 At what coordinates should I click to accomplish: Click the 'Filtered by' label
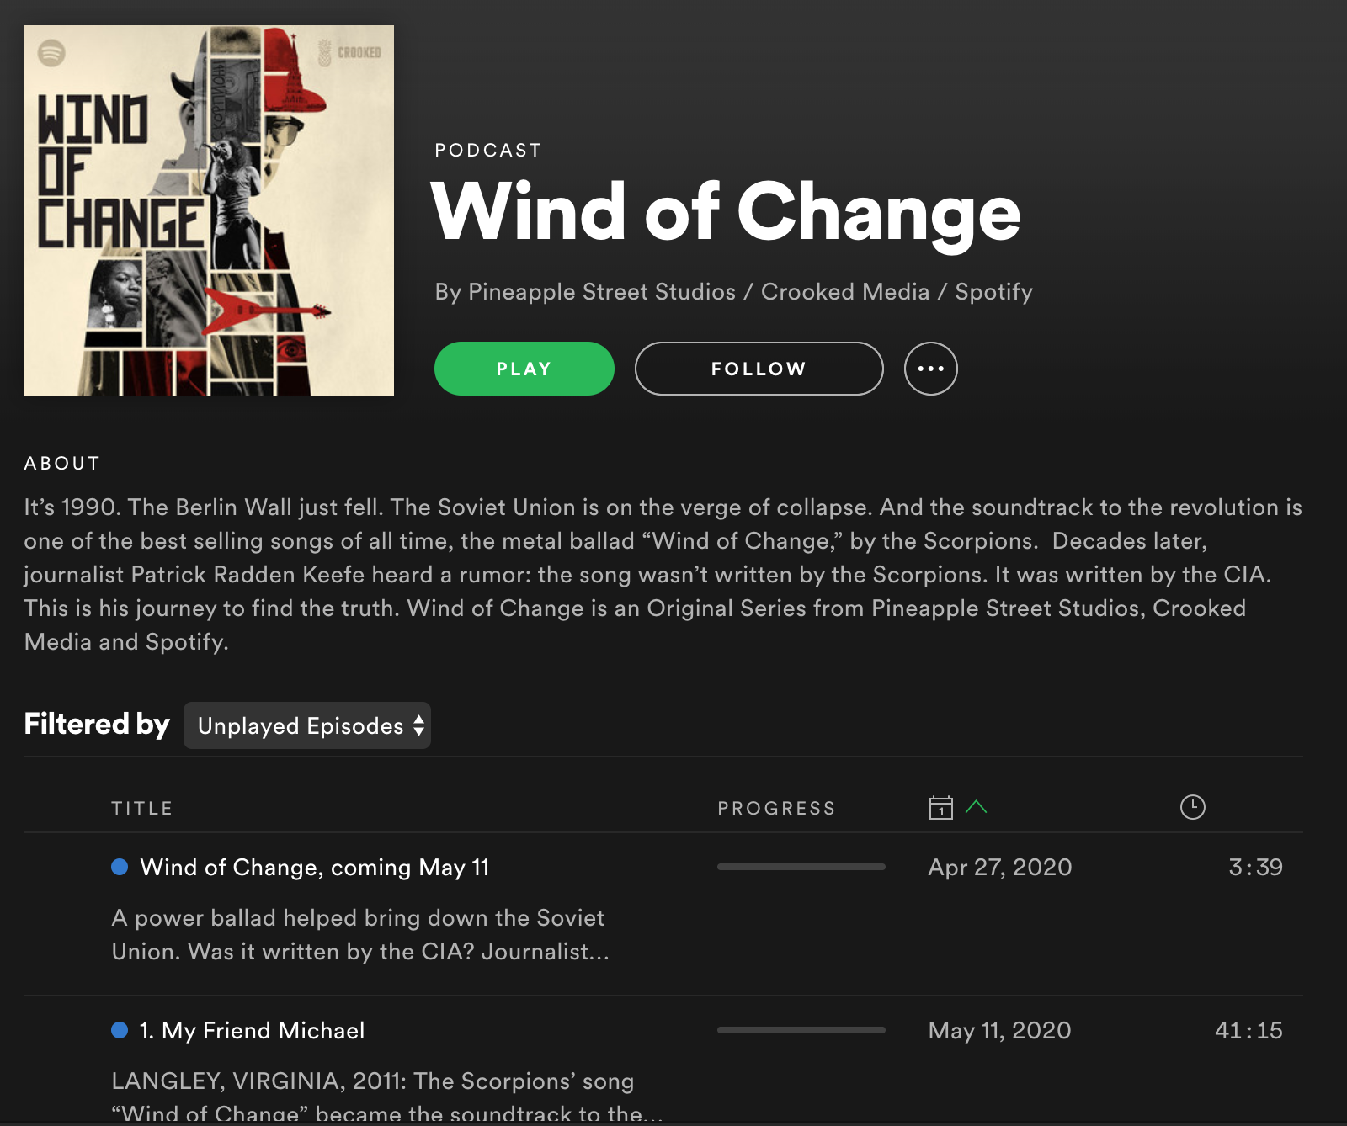[97, 725]
